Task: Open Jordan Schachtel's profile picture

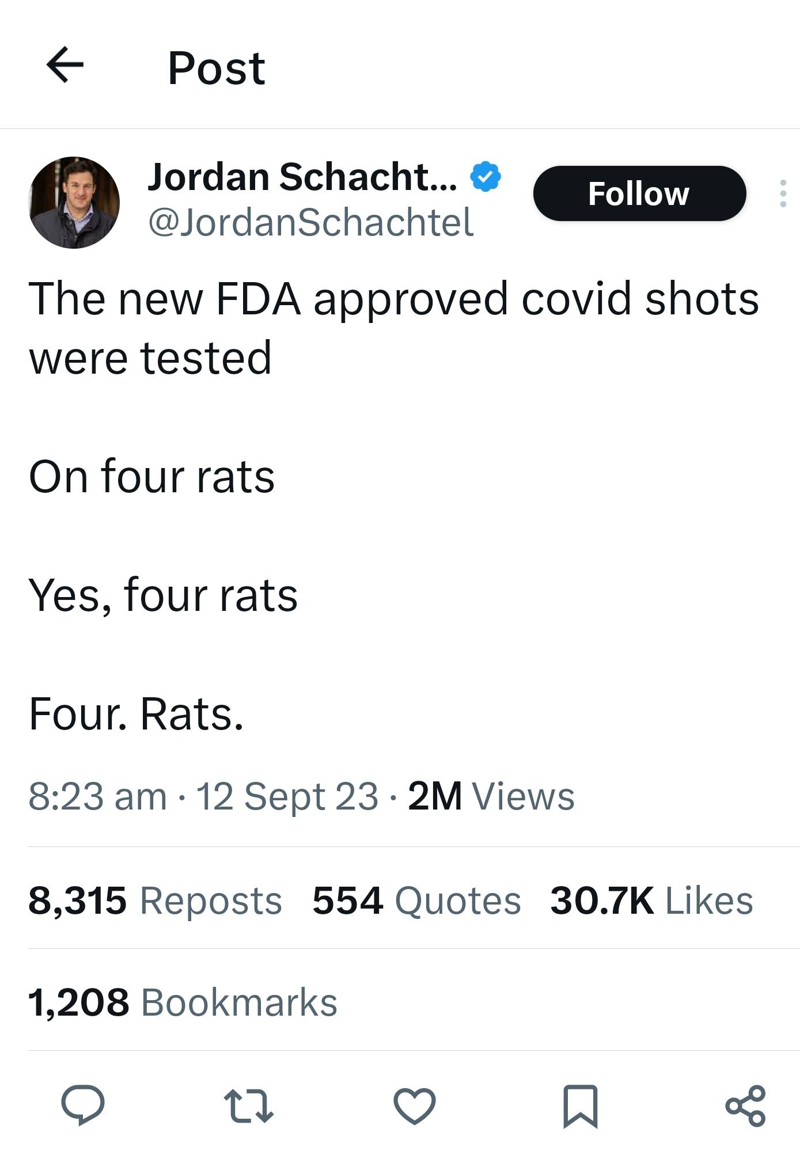Action: tap(74, 203)
